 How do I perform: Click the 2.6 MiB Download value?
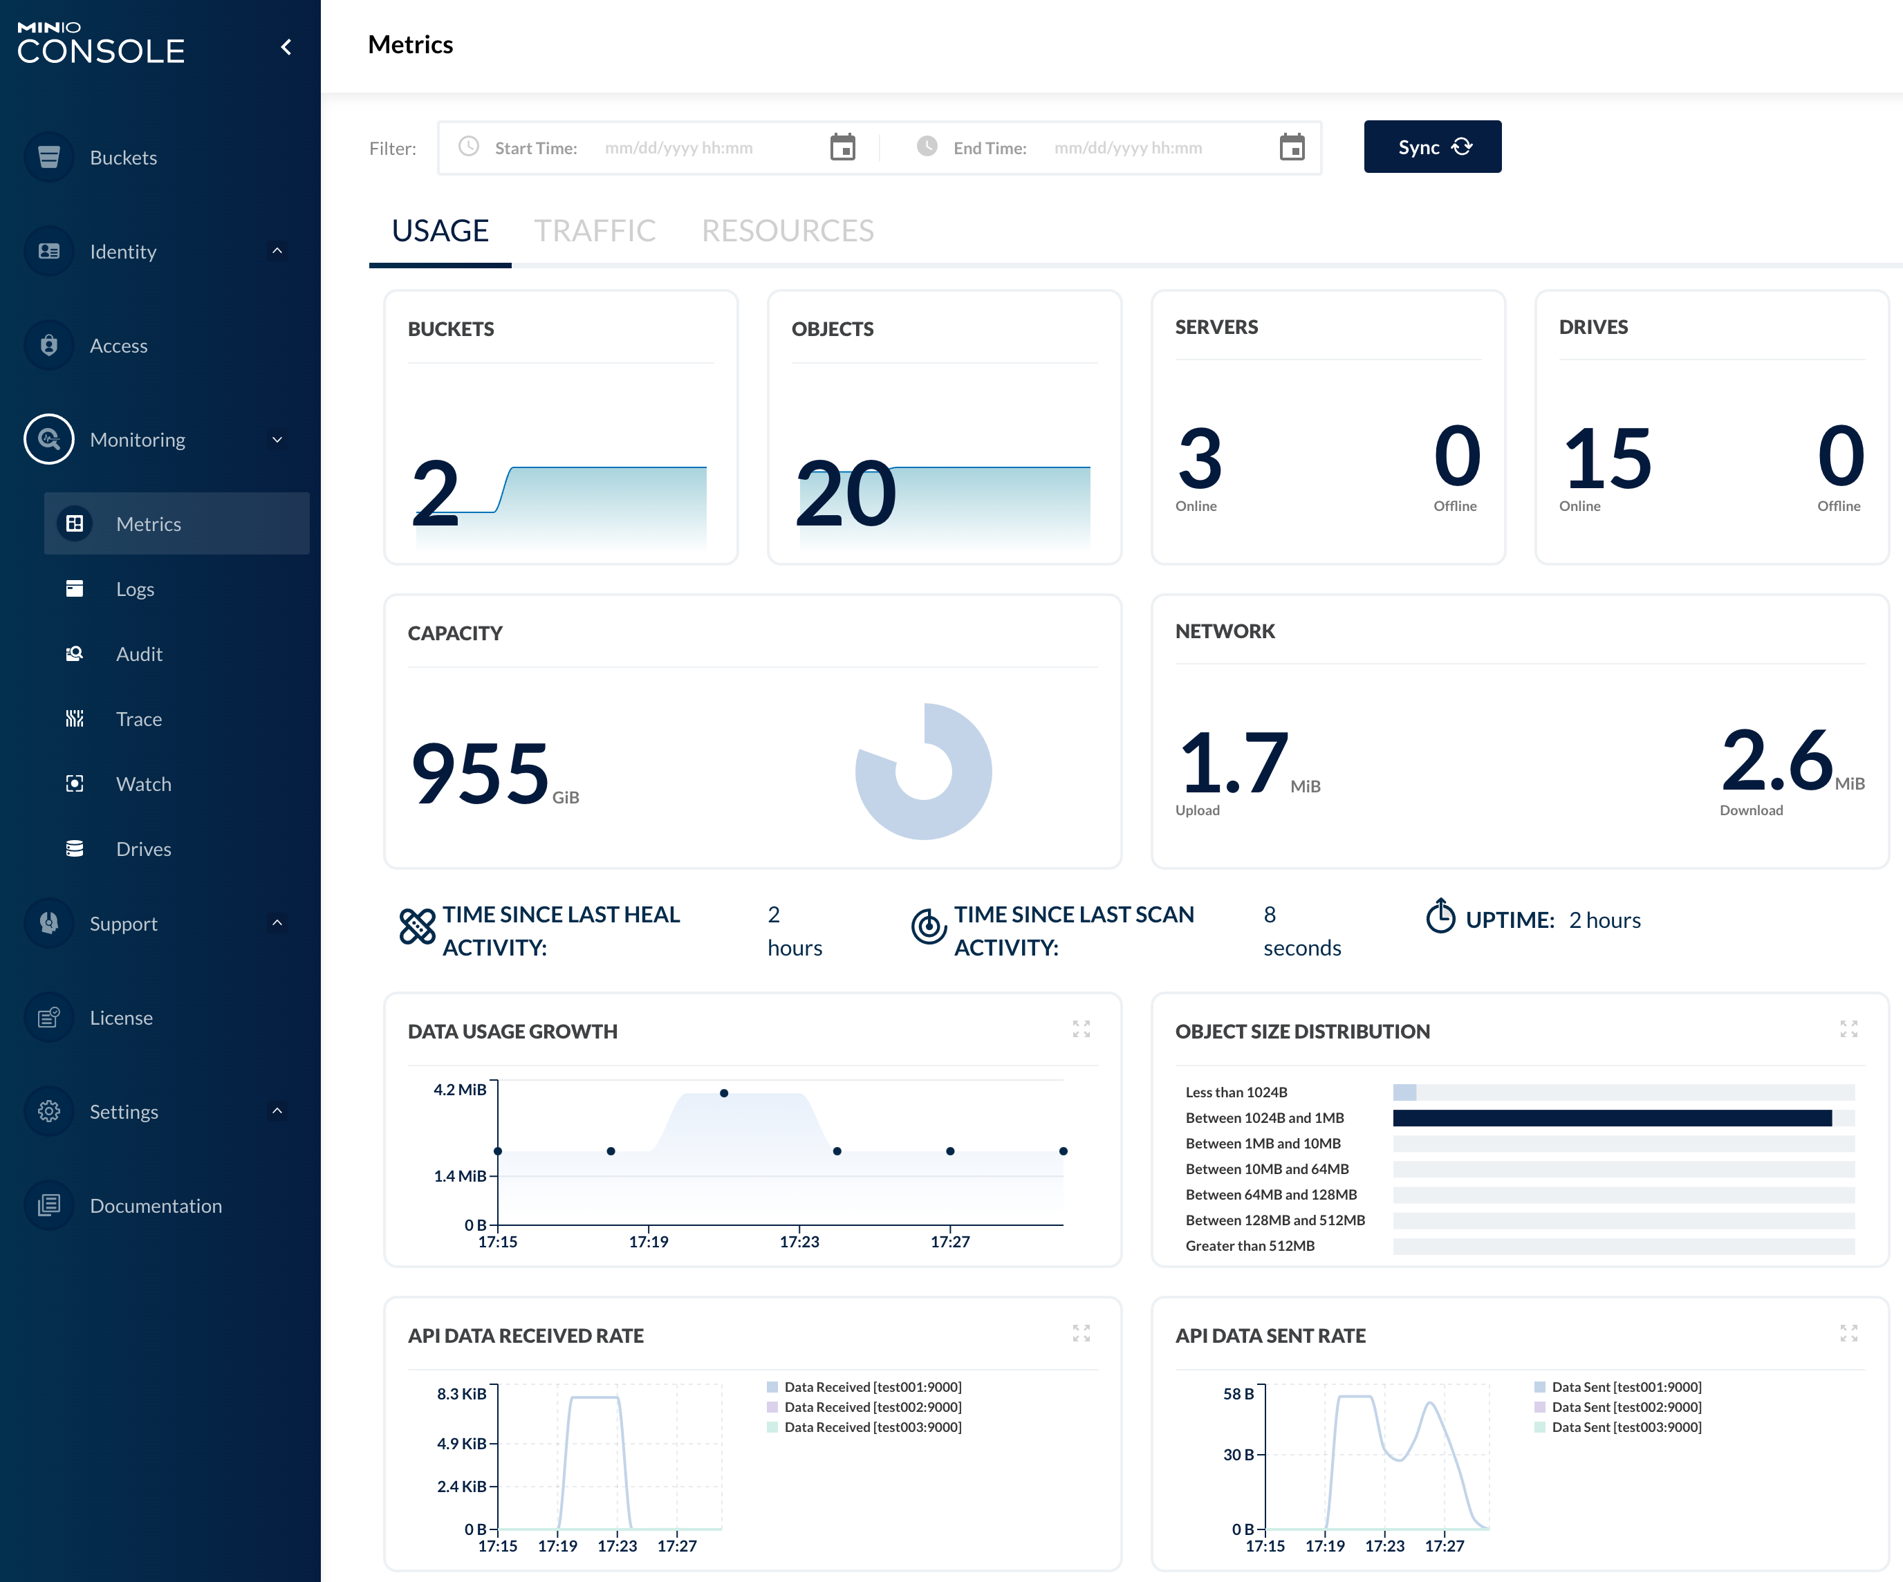coord(1792,761)
